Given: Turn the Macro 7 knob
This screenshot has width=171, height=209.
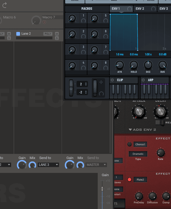Looking at the screenshot, I should pyautogui.click(x=36, y=20).
